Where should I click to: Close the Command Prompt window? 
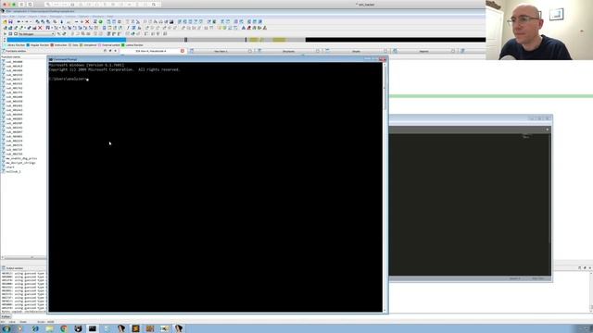point(383,59)
